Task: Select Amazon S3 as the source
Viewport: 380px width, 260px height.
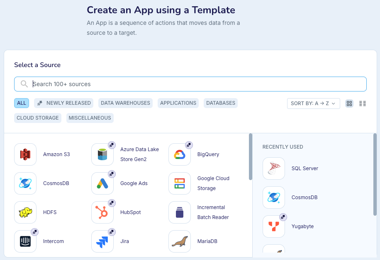Action: tap(25, 154)
